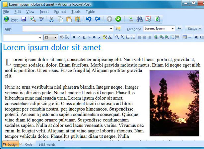Click the Post globe button
This screenshot has height=149, width=204.
(x=11, y=20)
